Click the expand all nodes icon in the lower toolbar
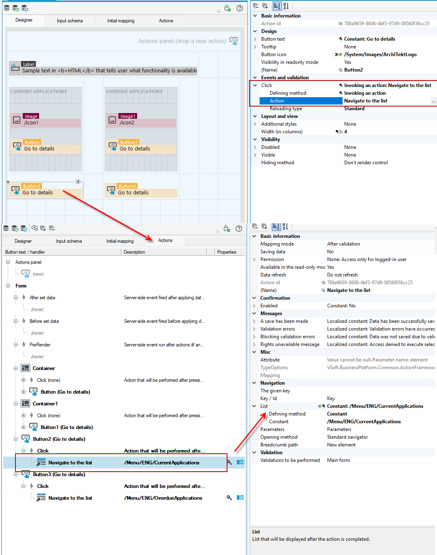This screenshot has width=437, height=555. click(x=43, y=228)
